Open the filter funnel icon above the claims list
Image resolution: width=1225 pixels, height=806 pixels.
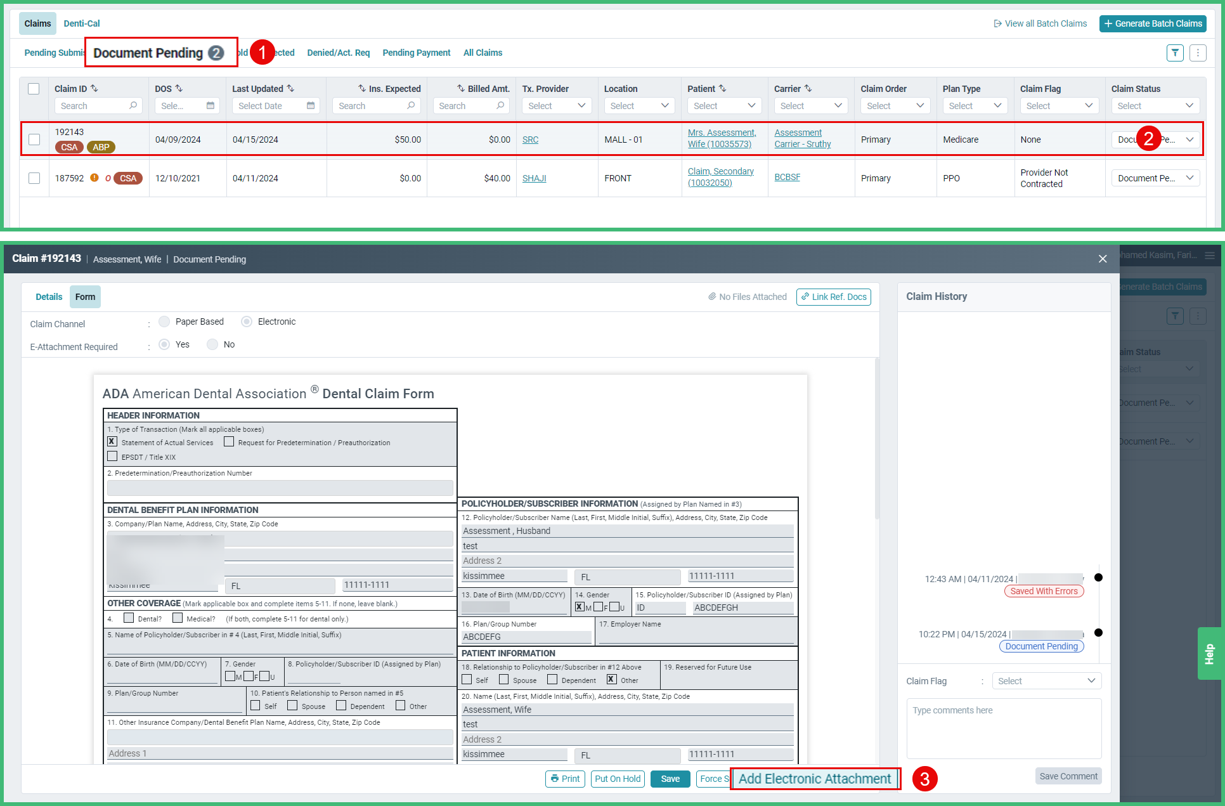[1175, 53]
